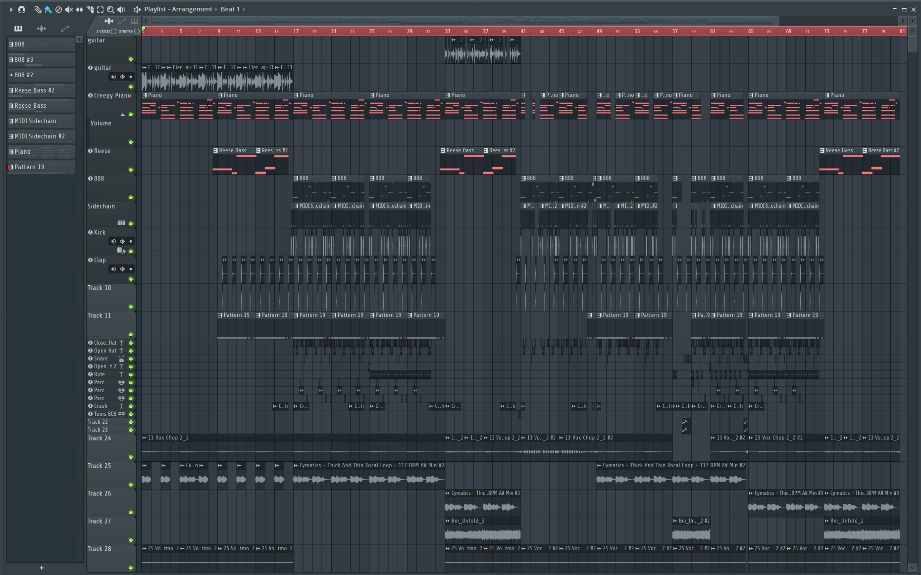Click the playhead start marker on ruler
The image size is (921, 575).
point(144,30)
